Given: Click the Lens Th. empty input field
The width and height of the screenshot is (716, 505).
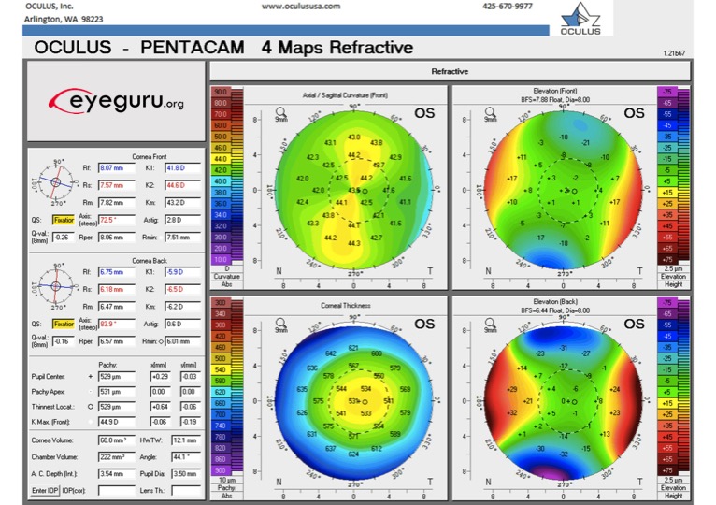Looking at the screenshot, I should point(186,490).
